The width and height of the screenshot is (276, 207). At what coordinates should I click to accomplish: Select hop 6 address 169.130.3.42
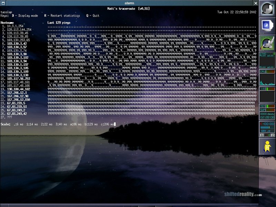point(17,44)
